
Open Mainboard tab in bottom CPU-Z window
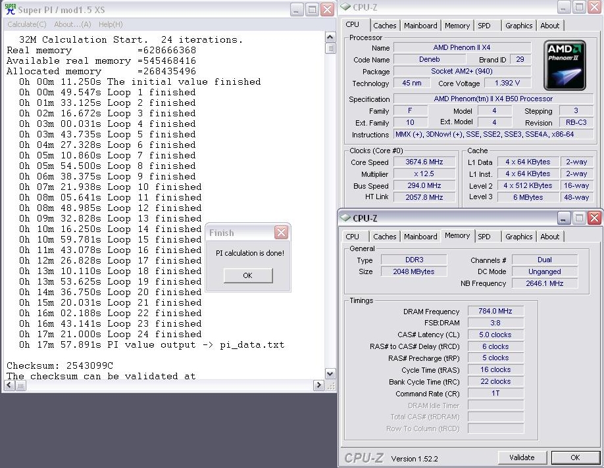(420, 237)
